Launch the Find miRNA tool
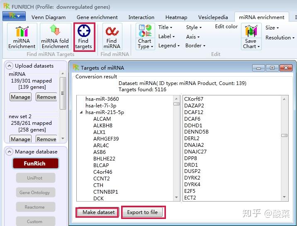Screen dimensions: 297x226 (112, 36)
